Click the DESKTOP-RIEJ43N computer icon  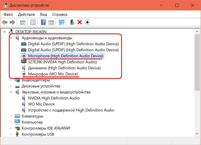point(11,32)
